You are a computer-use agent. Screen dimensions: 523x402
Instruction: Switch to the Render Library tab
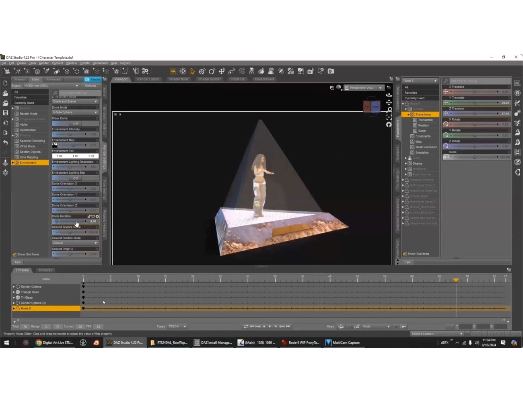148,79
